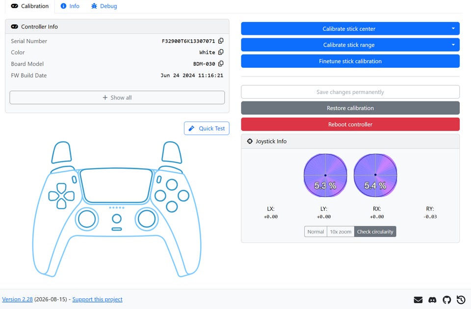Click the crosshair icon beside Joystick Info

click(250, 141)
